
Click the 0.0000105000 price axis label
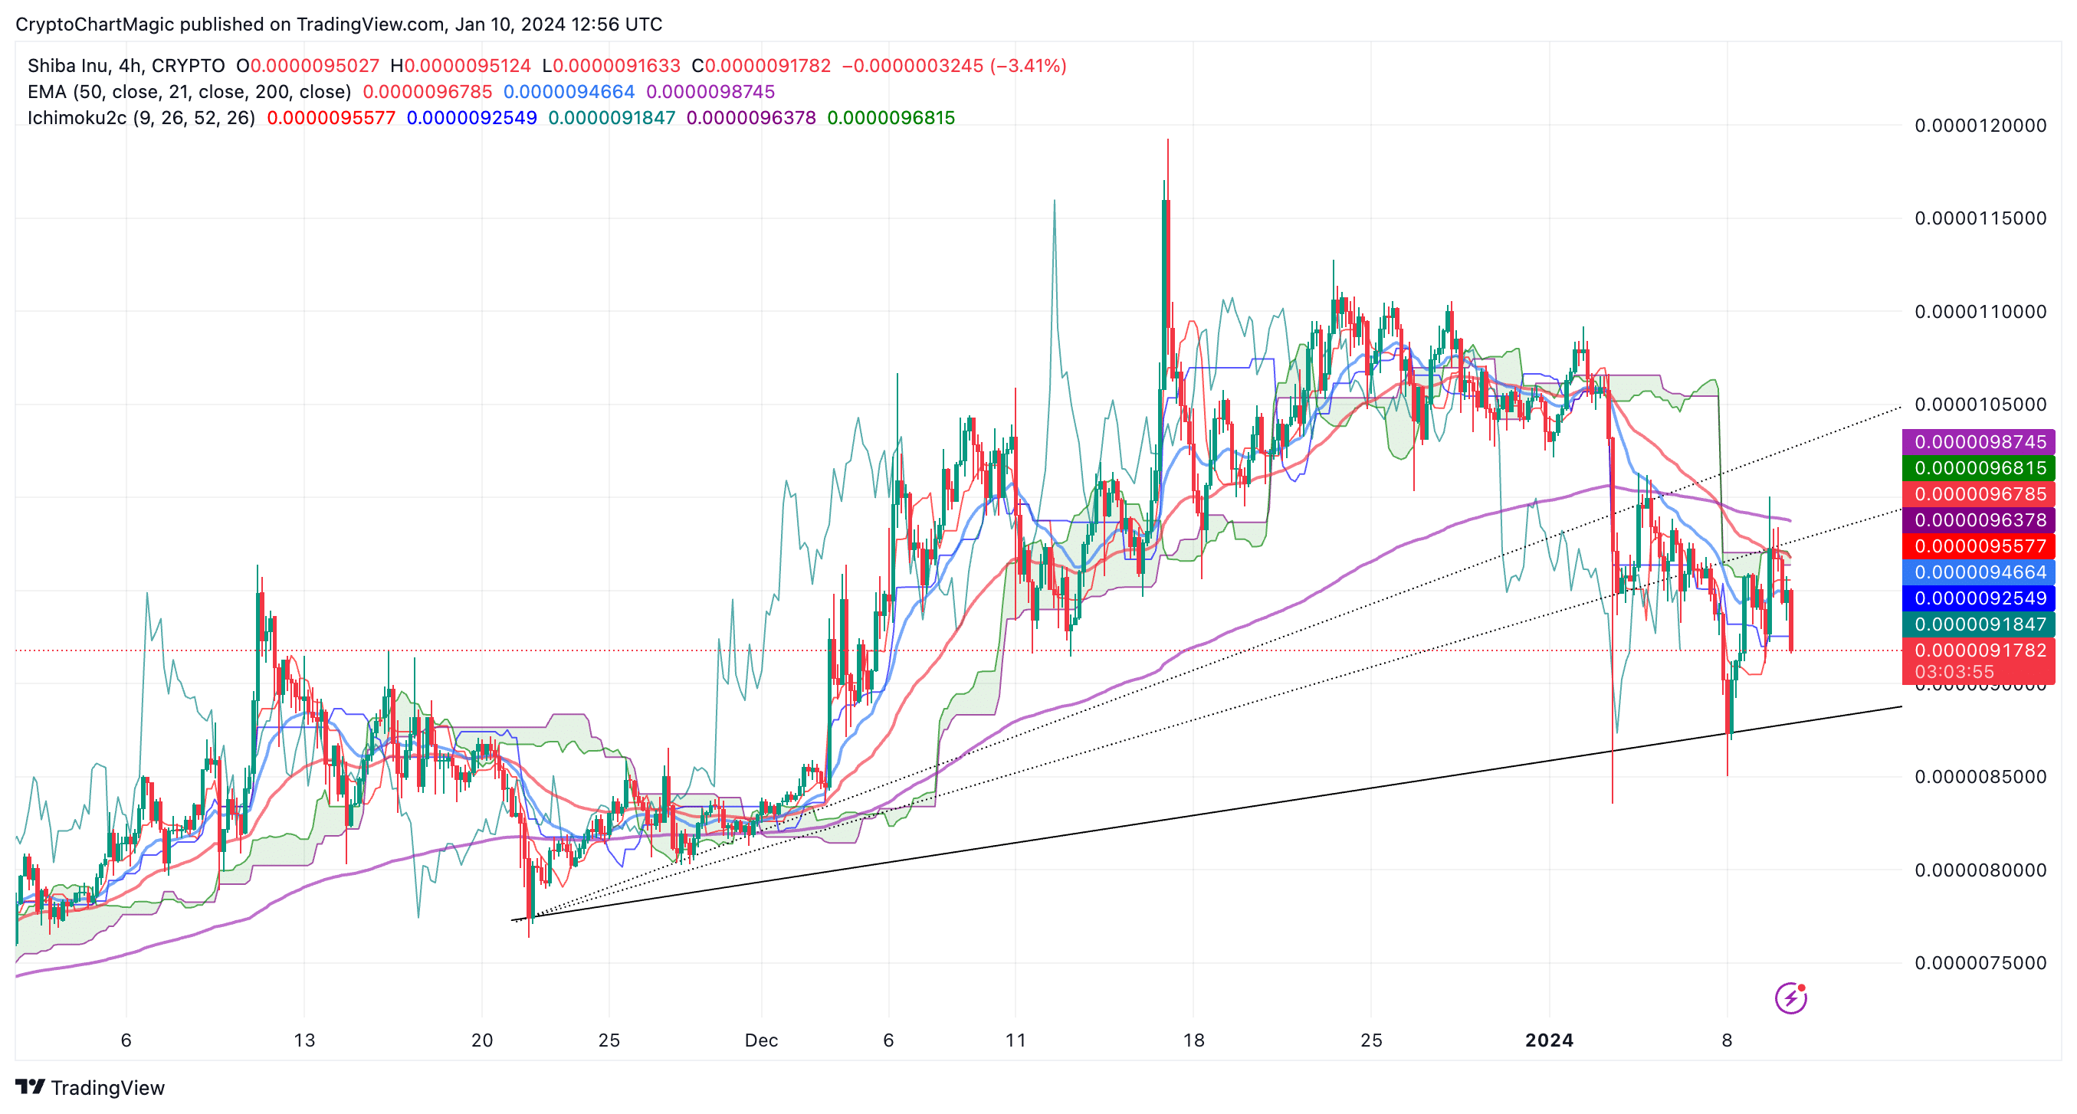tap(1980, 405)
